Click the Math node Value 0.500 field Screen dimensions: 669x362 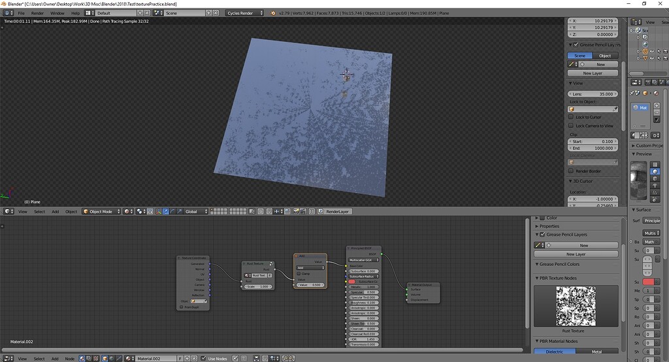point(310,285)
